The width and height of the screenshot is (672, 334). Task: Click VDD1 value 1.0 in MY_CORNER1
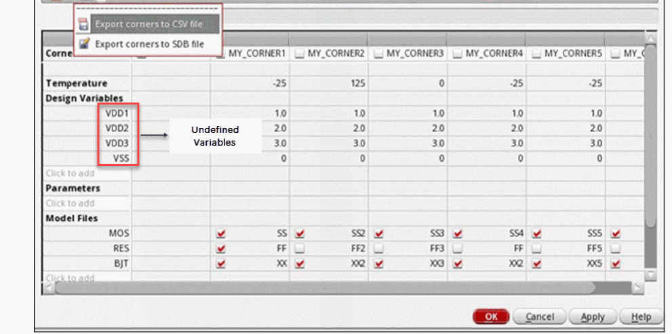[x=250, y=113]
